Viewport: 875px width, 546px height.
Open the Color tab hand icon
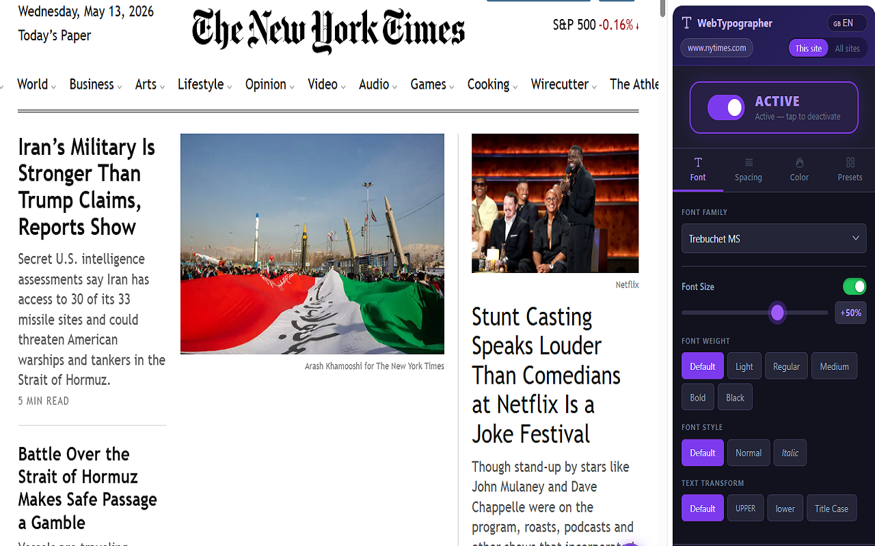[799, 162]
